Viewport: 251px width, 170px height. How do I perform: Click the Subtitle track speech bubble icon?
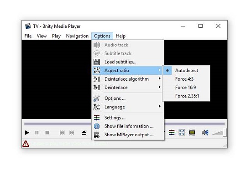point(97,53)
